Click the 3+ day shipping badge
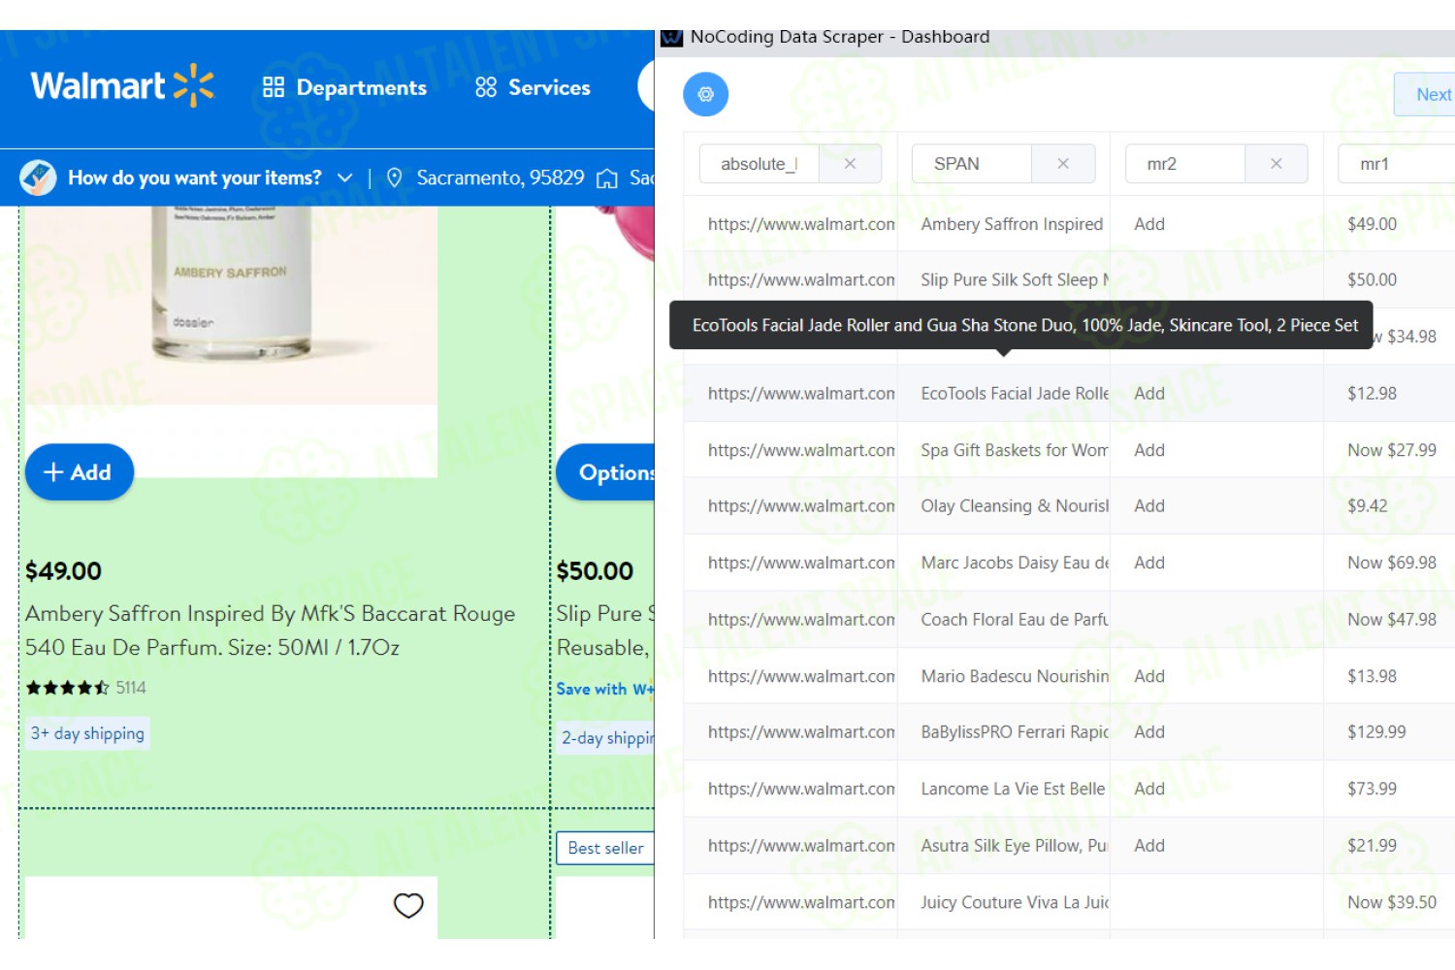 coord(87,733)
